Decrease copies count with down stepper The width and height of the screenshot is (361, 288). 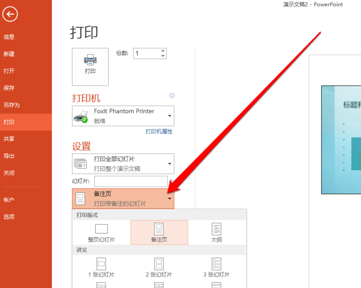coord(163,56)
